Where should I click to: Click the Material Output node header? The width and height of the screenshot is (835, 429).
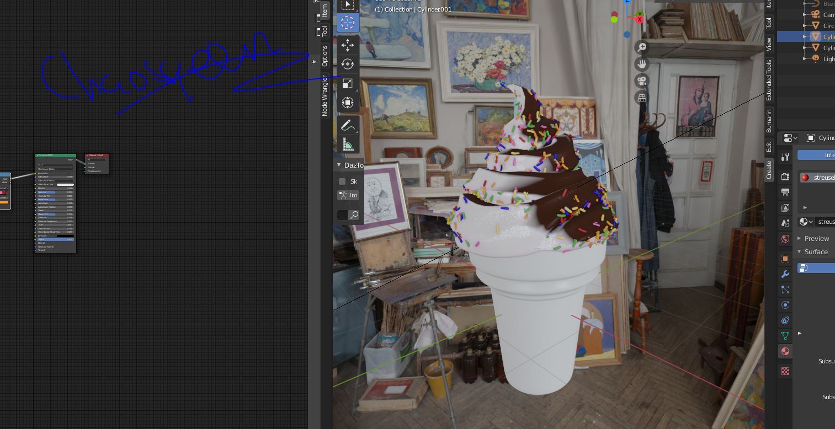97,155
